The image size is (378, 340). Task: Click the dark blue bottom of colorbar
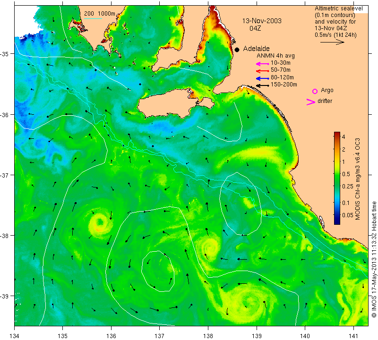(x=337, y=221)
